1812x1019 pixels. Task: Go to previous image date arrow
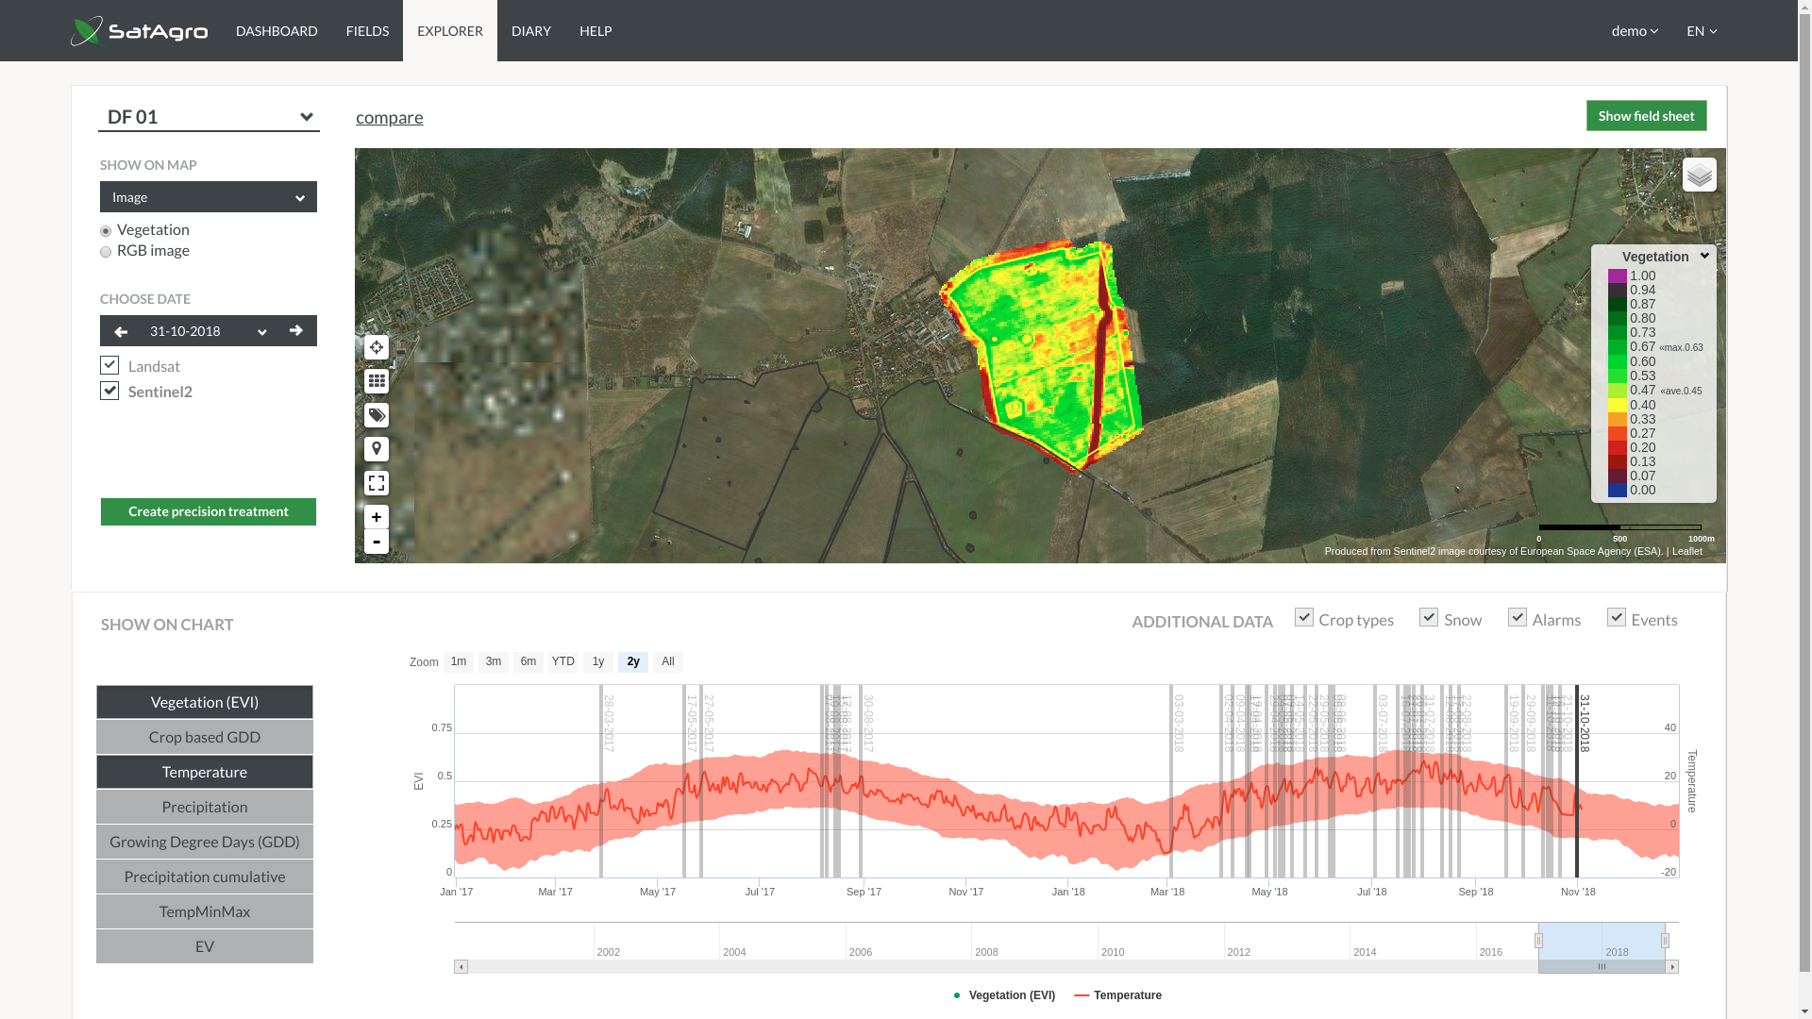pos(121,331)
